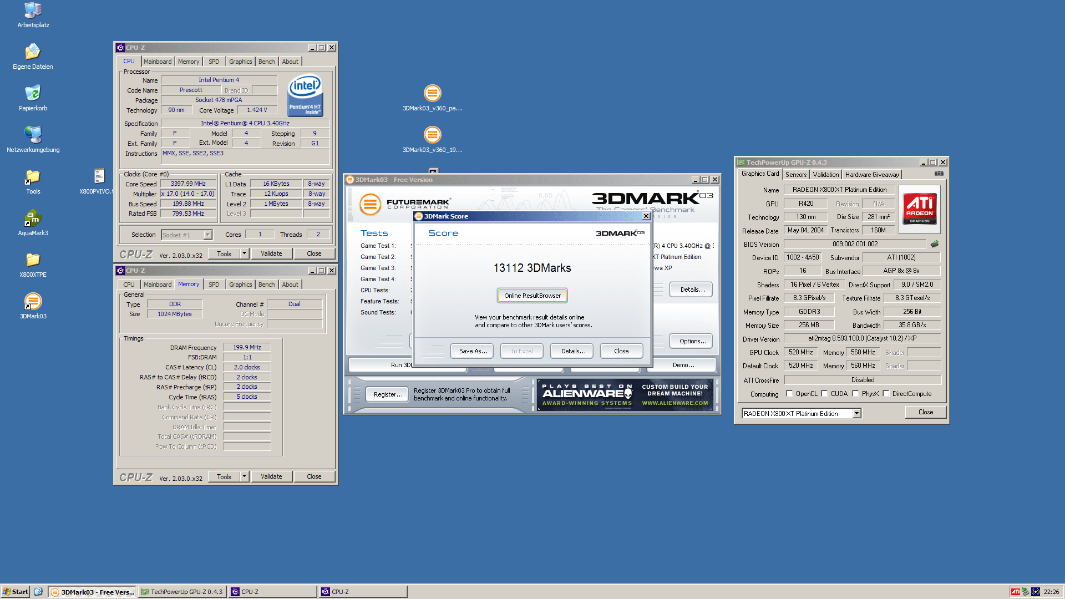Image resolution: width=1065 pixels, height=599 pixels.
Task: Open Tools dropdown arrow in top CPU-Z
Action: point(244,253)
